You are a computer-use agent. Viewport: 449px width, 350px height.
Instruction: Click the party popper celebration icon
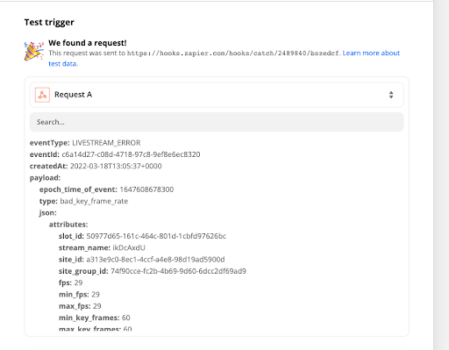33,51
